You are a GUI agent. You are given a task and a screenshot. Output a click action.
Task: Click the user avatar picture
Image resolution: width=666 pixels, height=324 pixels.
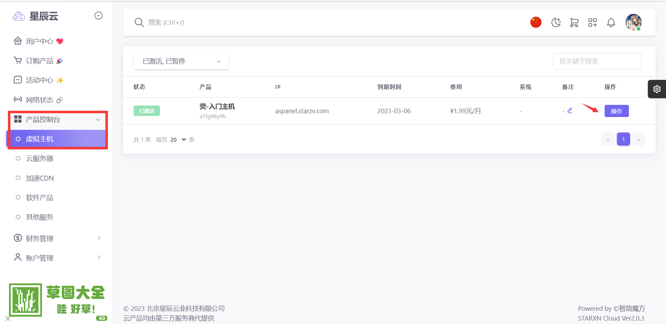coord(633,22)
